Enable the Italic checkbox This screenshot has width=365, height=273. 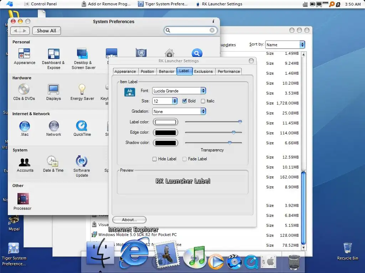tap(203, 101)
